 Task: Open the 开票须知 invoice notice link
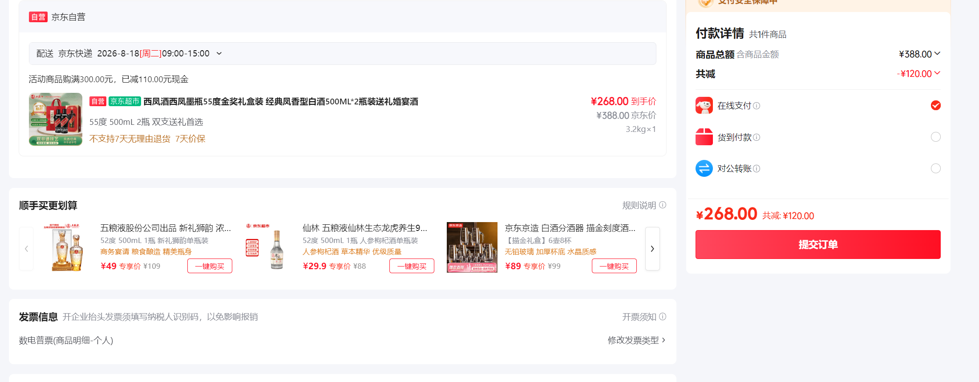639,317
